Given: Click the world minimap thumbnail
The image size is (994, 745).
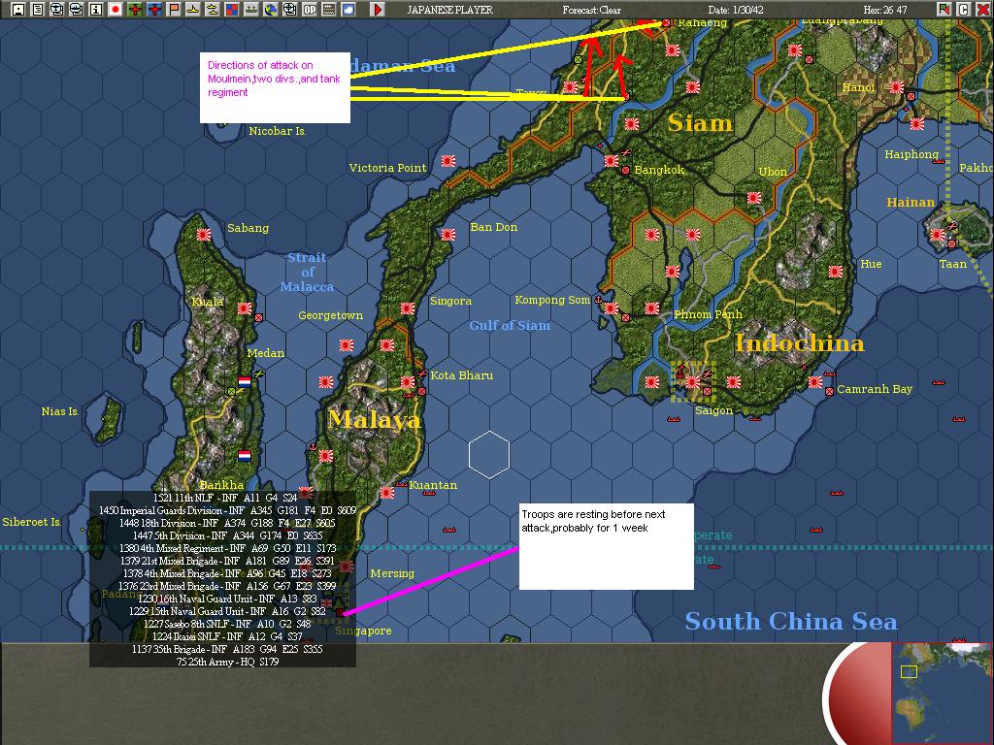Looking at the screenshot, I should click(942, 693).
